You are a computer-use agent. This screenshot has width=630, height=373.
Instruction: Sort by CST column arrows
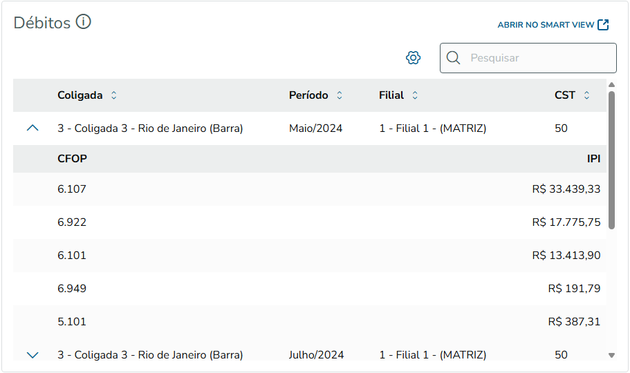[x=586, y=95]
